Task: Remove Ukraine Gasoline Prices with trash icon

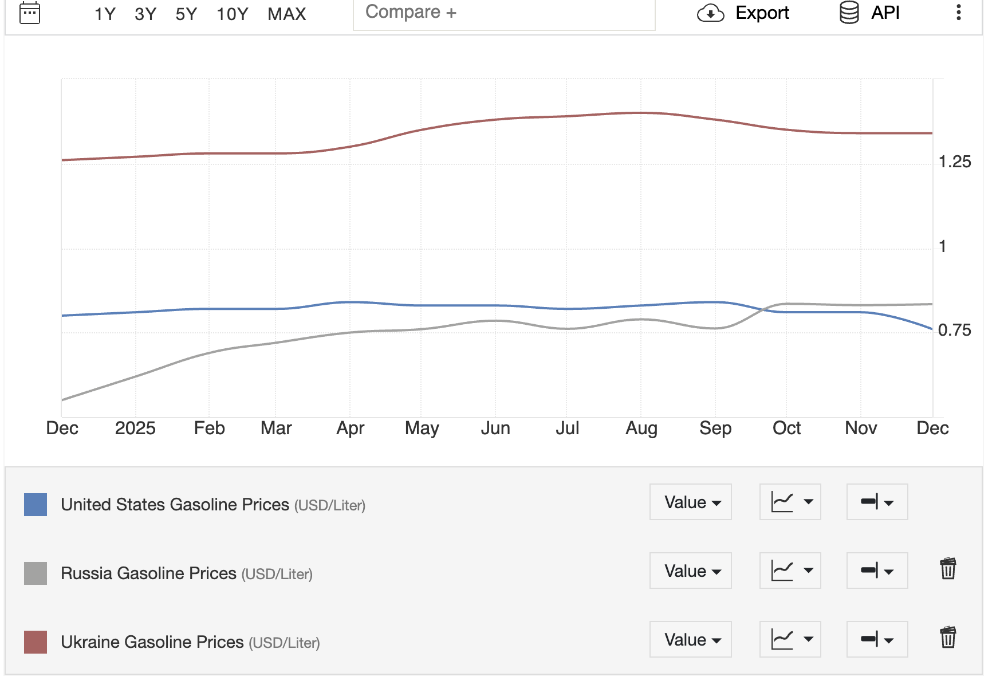Action: pos(948,638)
